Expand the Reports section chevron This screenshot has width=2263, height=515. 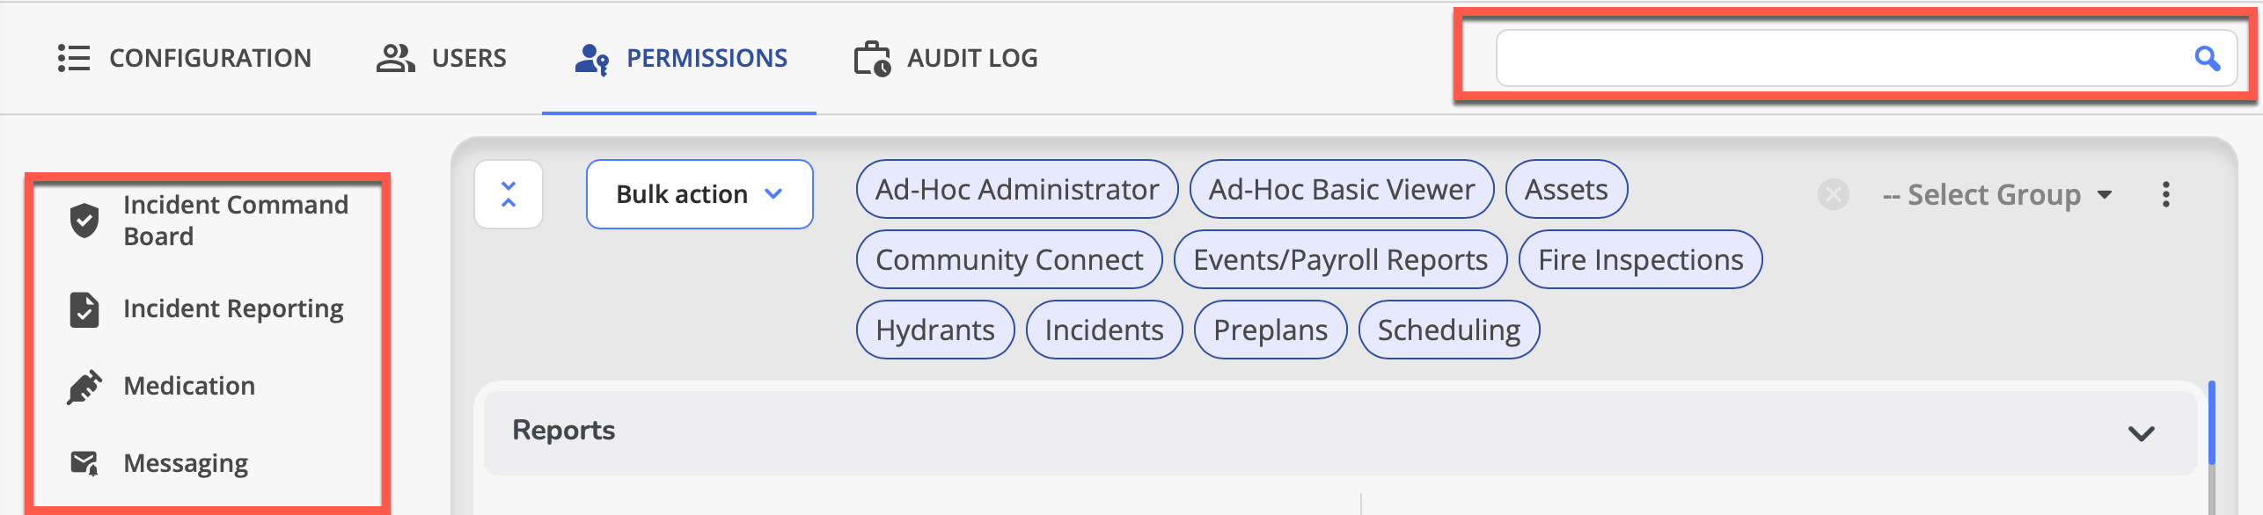pyautogui.click(x=2141, y=432)
